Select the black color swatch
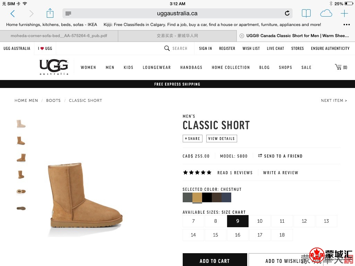The width and height of the screenshot is (355, 266). click(x=207, y=197)
